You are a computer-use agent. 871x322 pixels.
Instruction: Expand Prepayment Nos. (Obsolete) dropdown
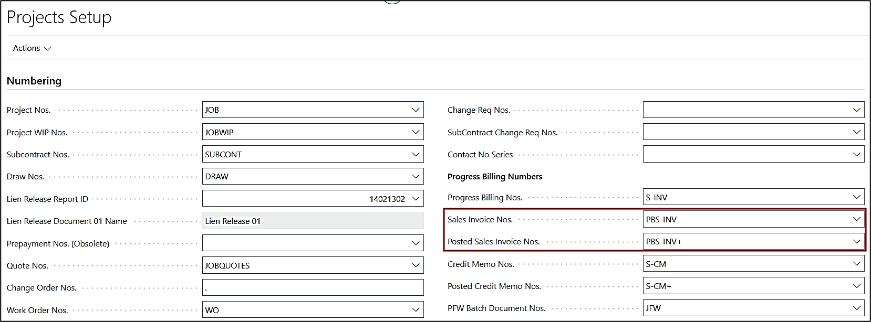coord(416,243)
